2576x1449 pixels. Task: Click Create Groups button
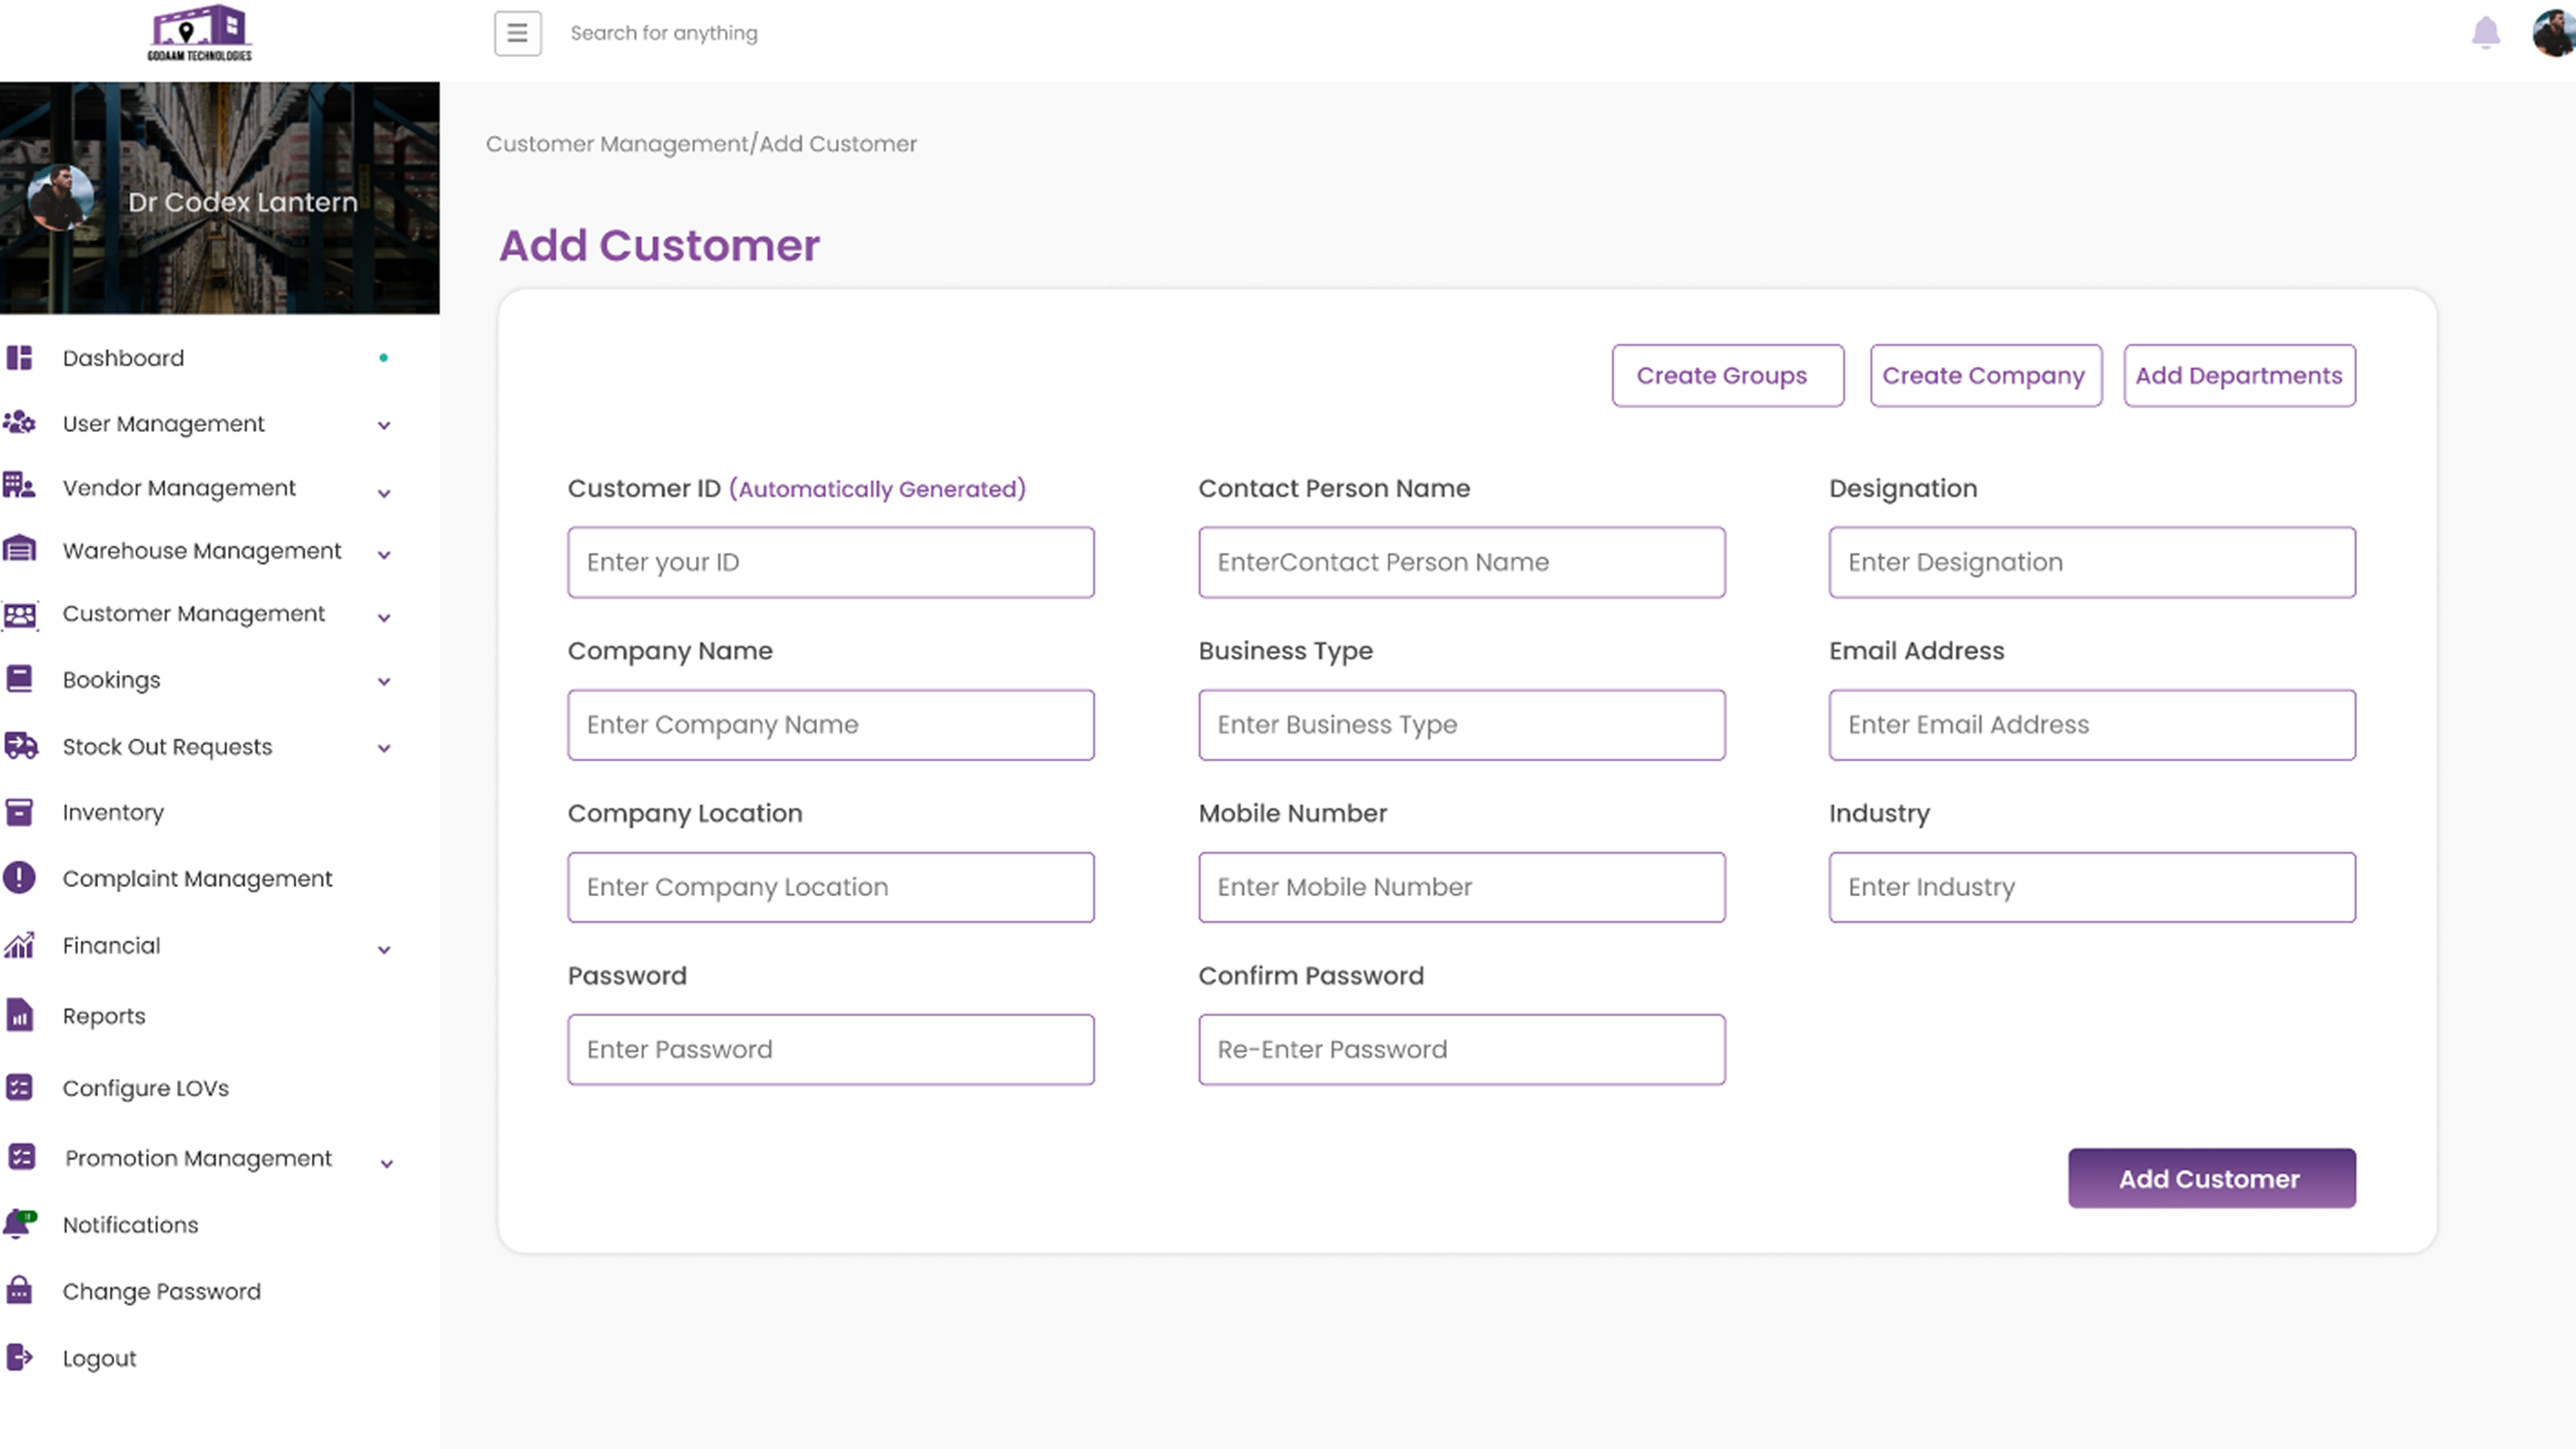(1727, 375)
